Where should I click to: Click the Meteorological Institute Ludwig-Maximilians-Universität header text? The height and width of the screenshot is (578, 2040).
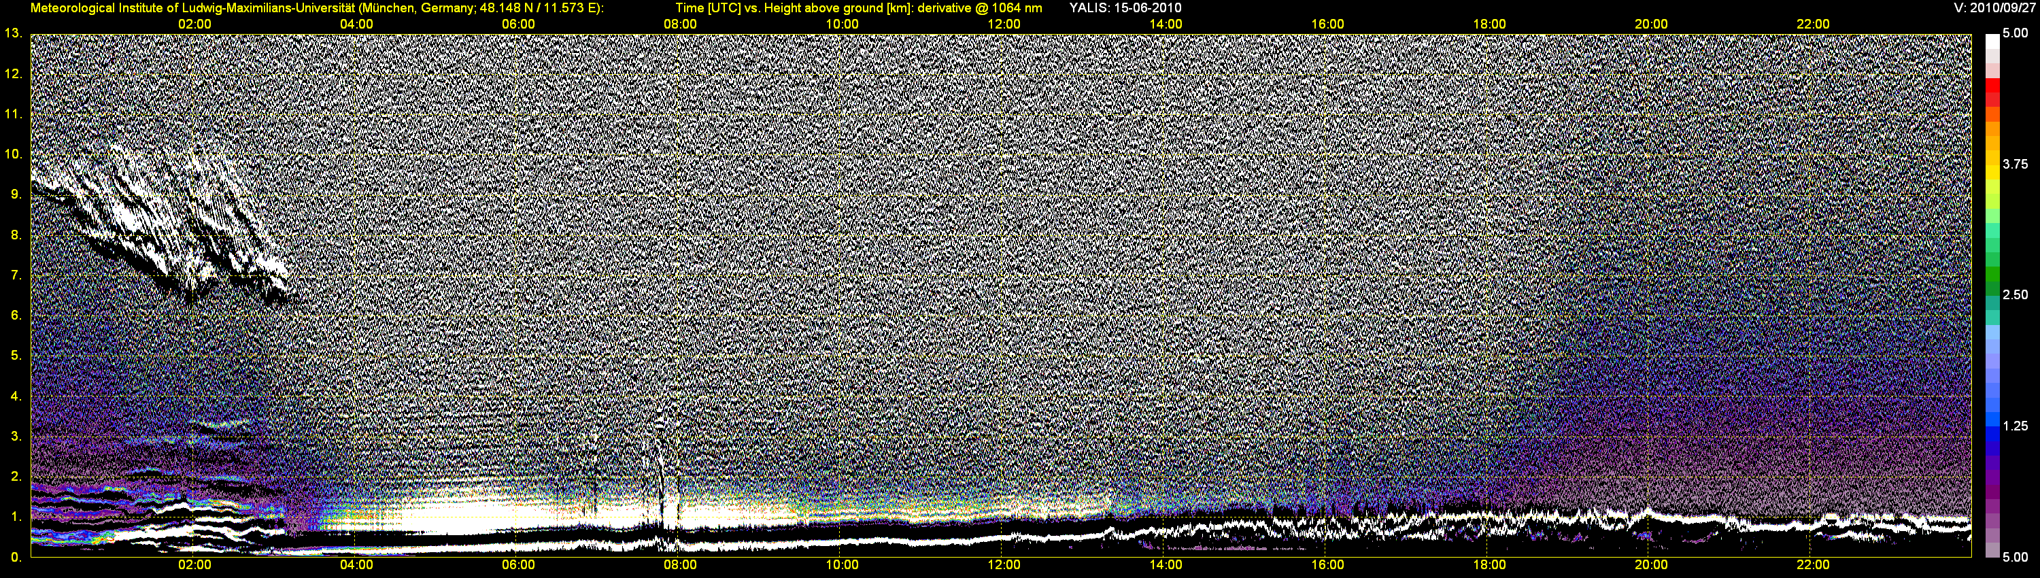pyautogui.click(x=317, y=8)
